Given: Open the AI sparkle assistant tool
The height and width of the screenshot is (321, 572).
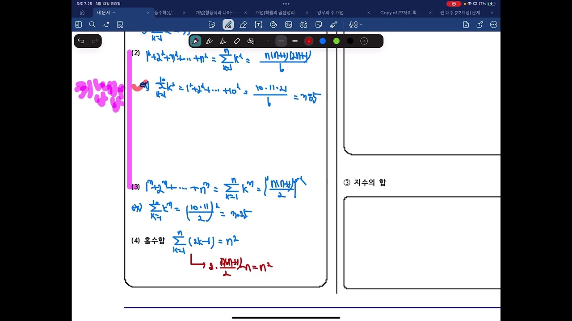Looking at the screenshot, I should pos(106,25).
